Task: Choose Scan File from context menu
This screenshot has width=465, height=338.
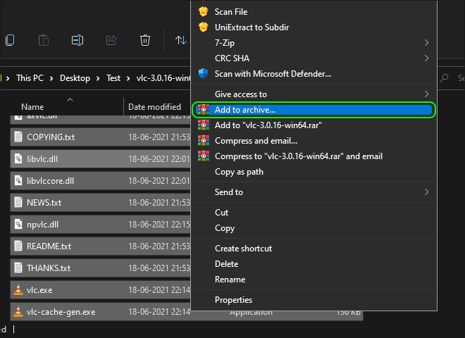Action: pos(314,12)
